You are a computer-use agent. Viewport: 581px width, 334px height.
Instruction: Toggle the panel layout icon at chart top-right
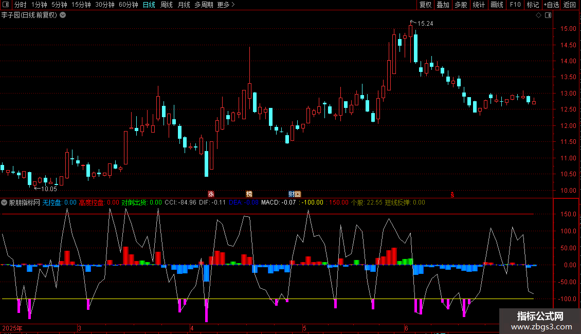tap(548, 15)
